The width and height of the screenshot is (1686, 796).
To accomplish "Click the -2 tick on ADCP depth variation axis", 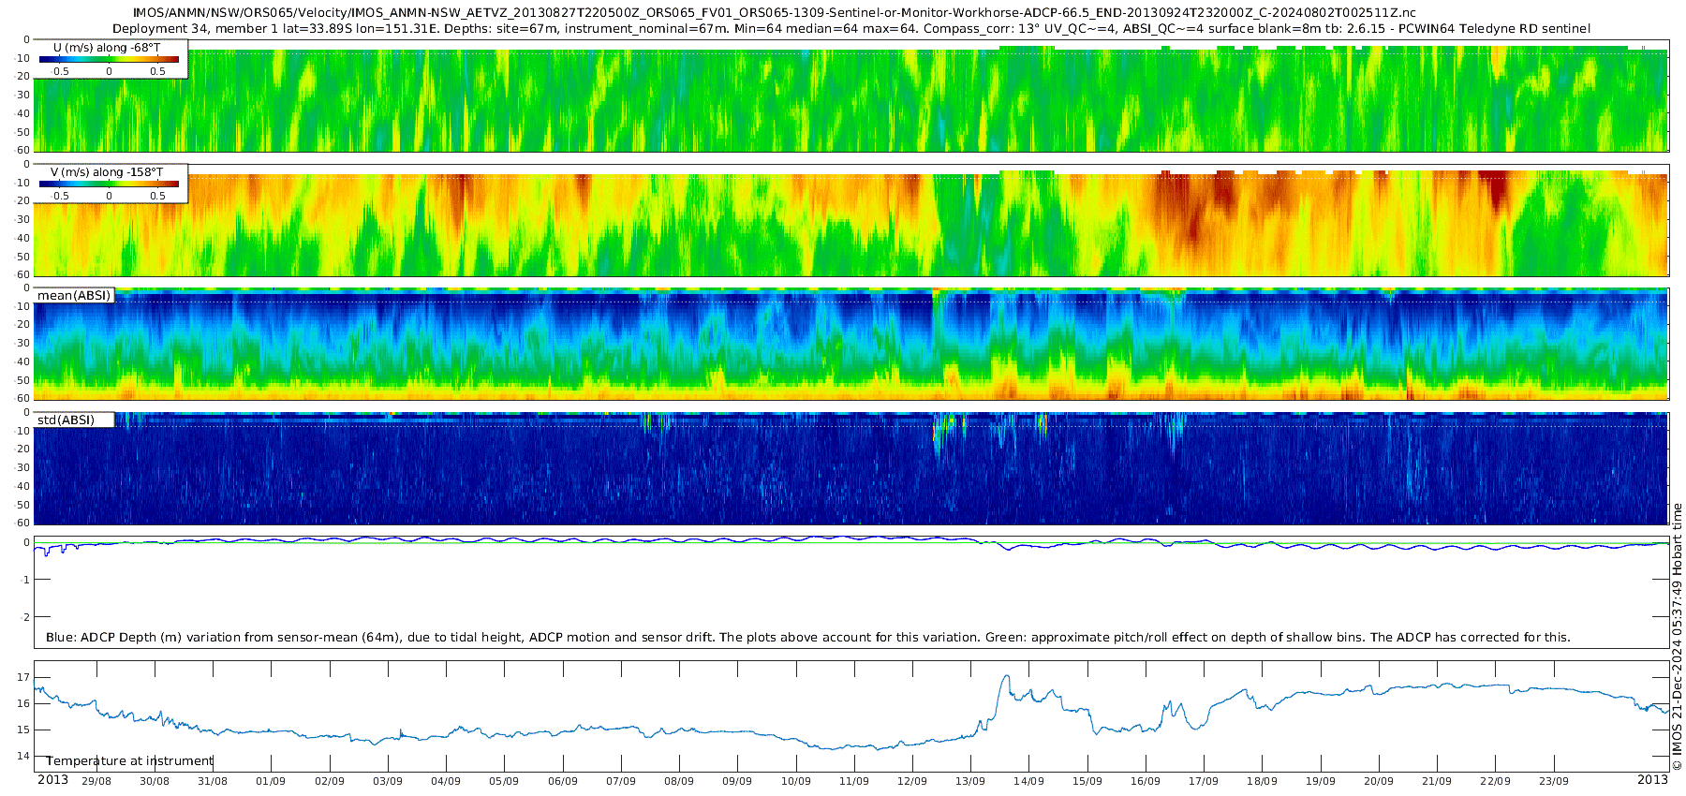I will click(25, 618).
